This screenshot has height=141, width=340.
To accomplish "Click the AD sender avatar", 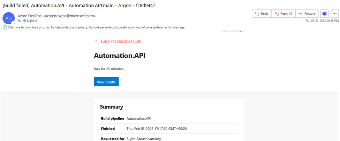I will point(8,18).
